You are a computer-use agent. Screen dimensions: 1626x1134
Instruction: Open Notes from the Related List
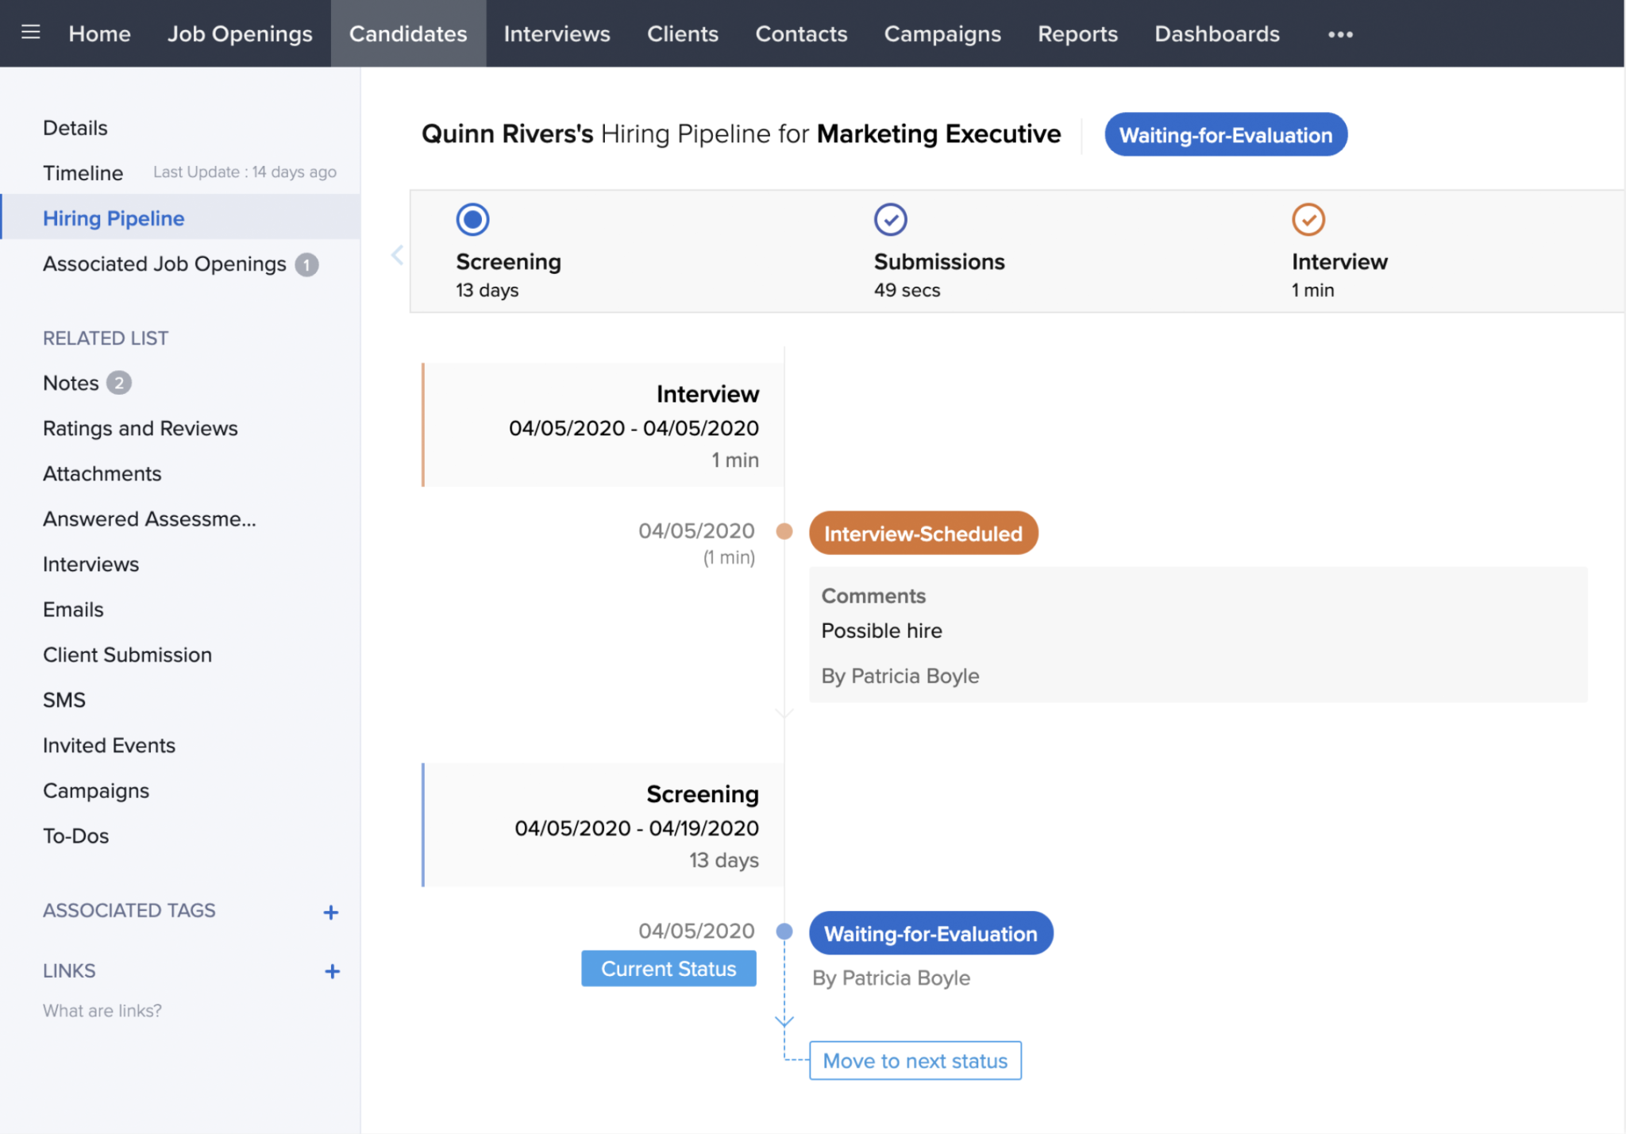point(70,382)
